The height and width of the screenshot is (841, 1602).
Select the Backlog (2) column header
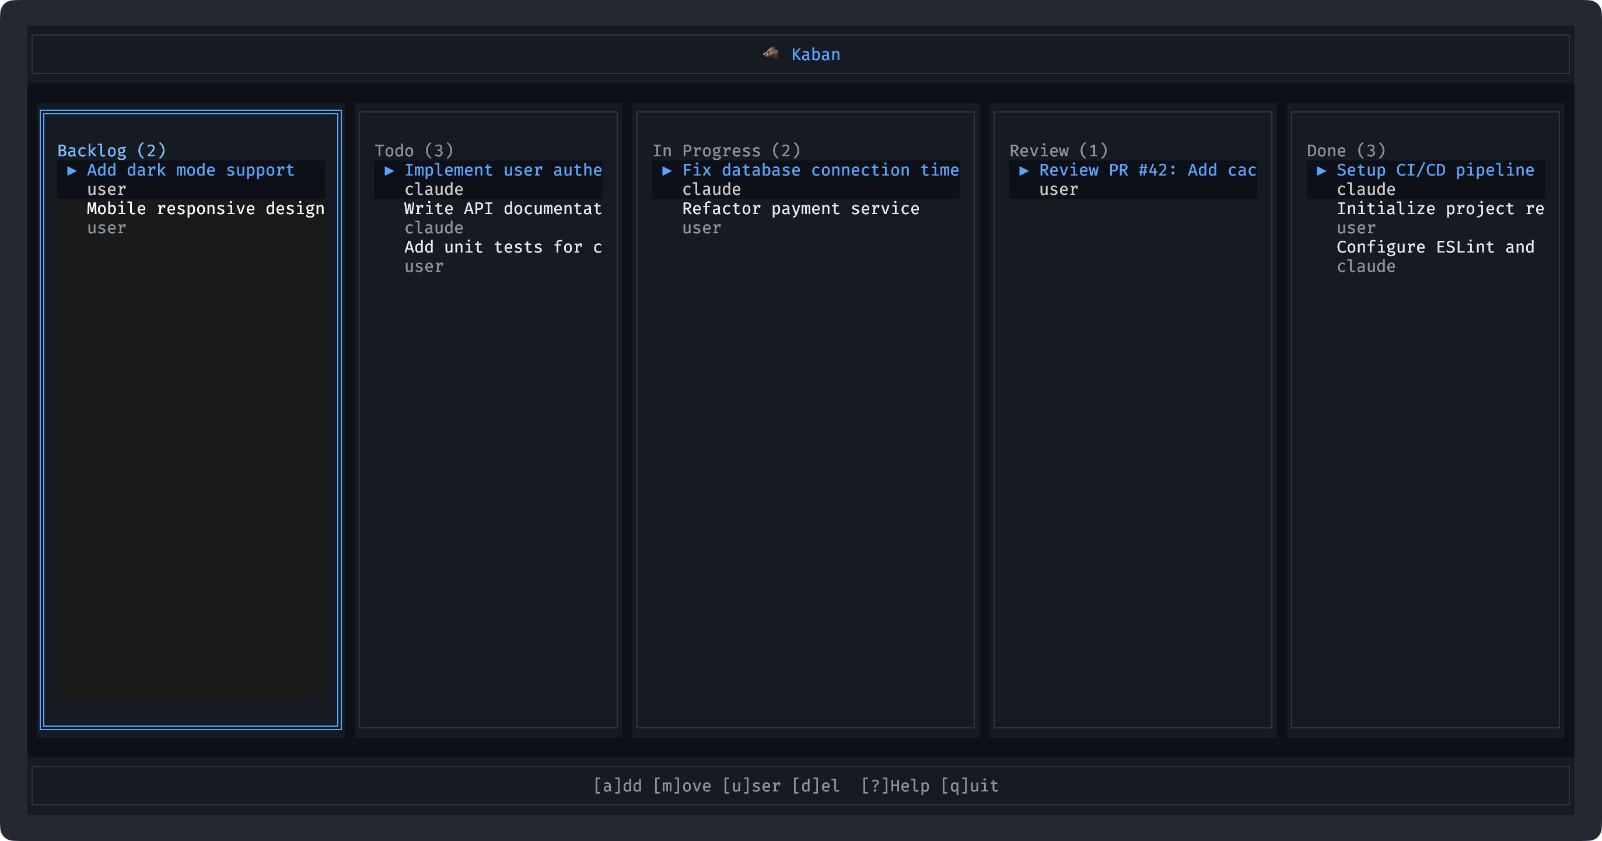[x=111, y=150]
